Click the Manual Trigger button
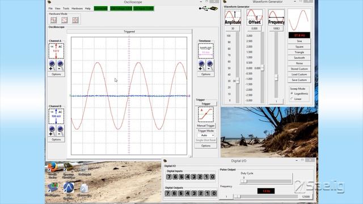 point(206,126)
